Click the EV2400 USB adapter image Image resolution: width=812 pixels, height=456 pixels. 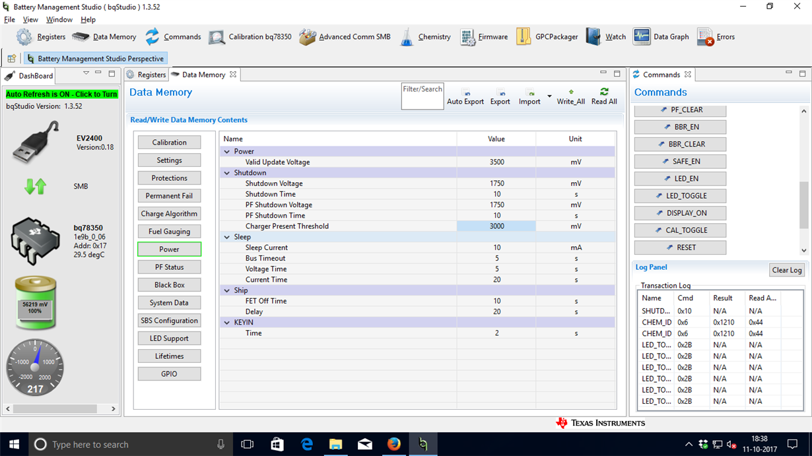[35, 141]
